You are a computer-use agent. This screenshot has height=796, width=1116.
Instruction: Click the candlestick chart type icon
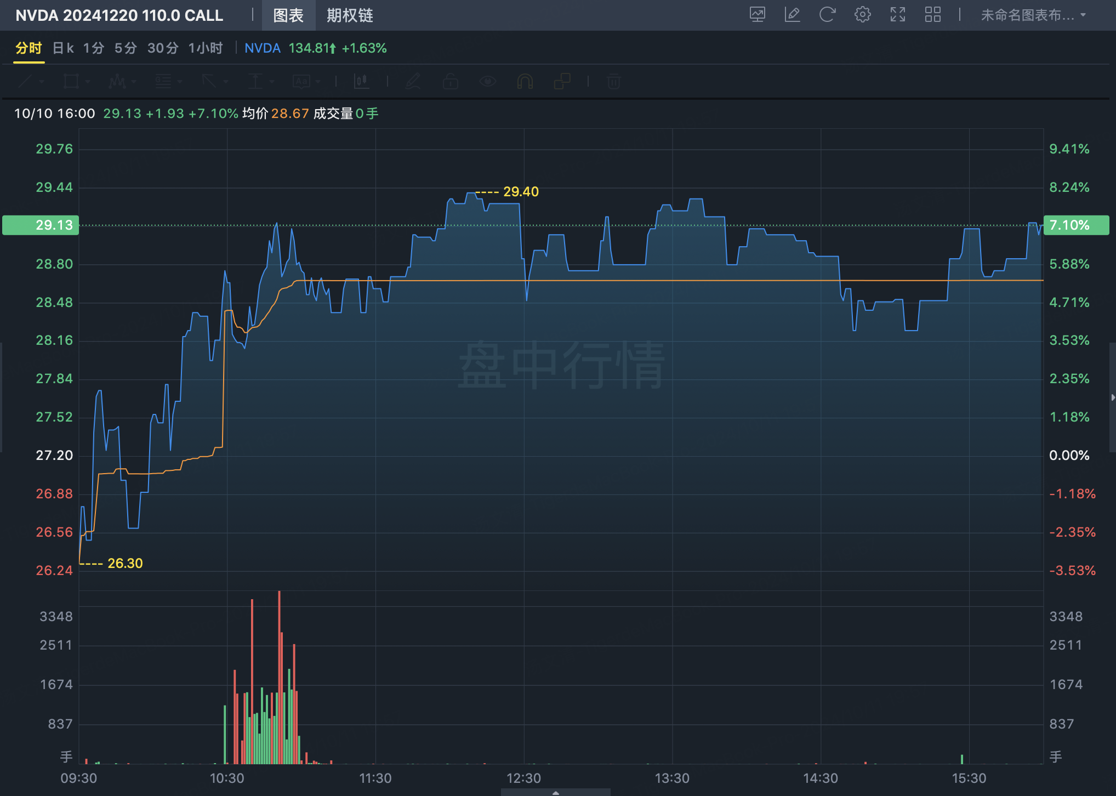pyautogui.click(x=361, y=82)
